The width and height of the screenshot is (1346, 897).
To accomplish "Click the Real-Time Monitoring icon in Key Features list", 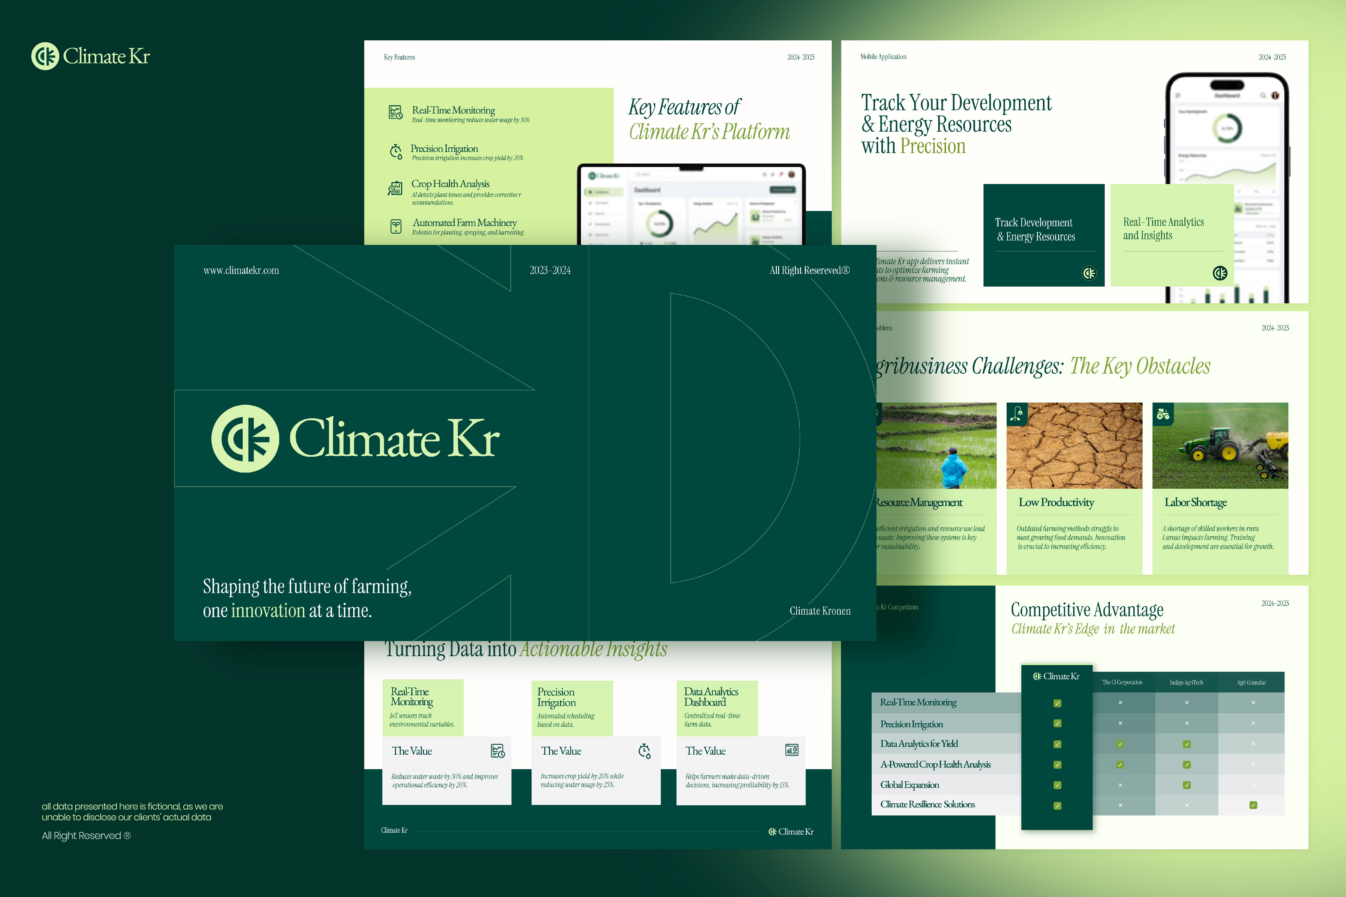I will tap(395, 112).
